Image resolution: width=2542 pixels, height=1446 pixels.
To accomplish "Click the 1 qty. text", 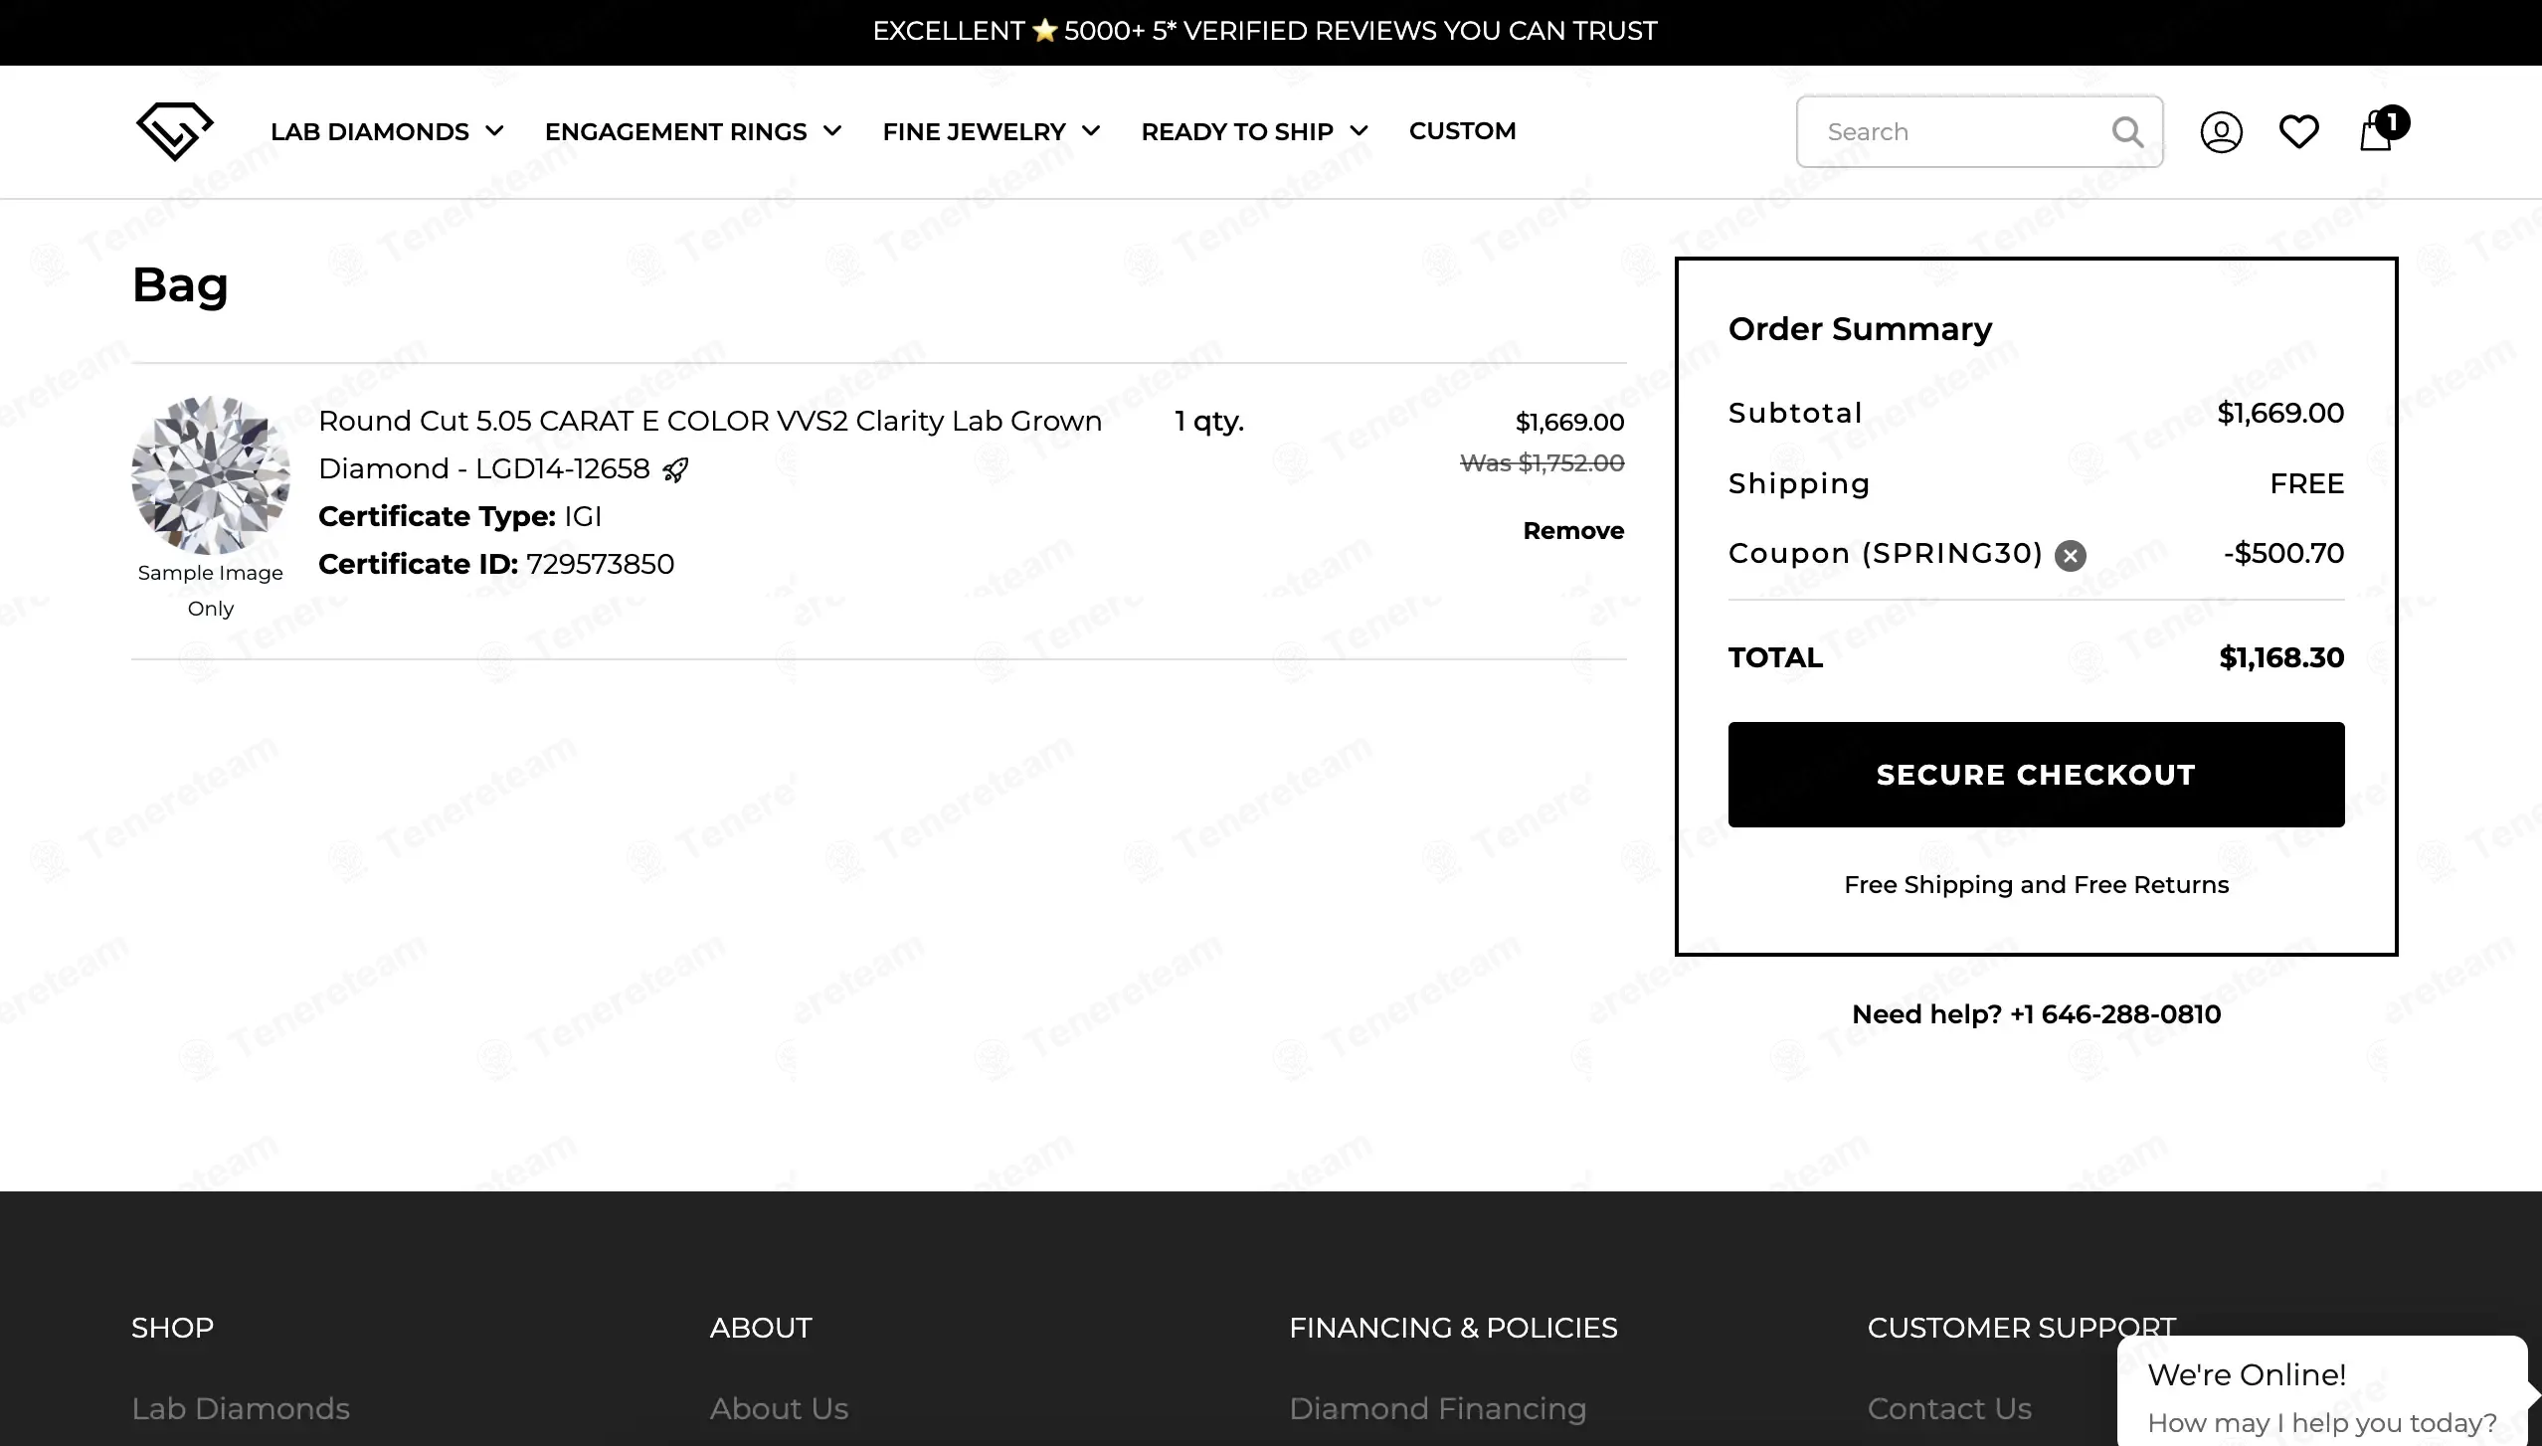I will pos(1209,422).
